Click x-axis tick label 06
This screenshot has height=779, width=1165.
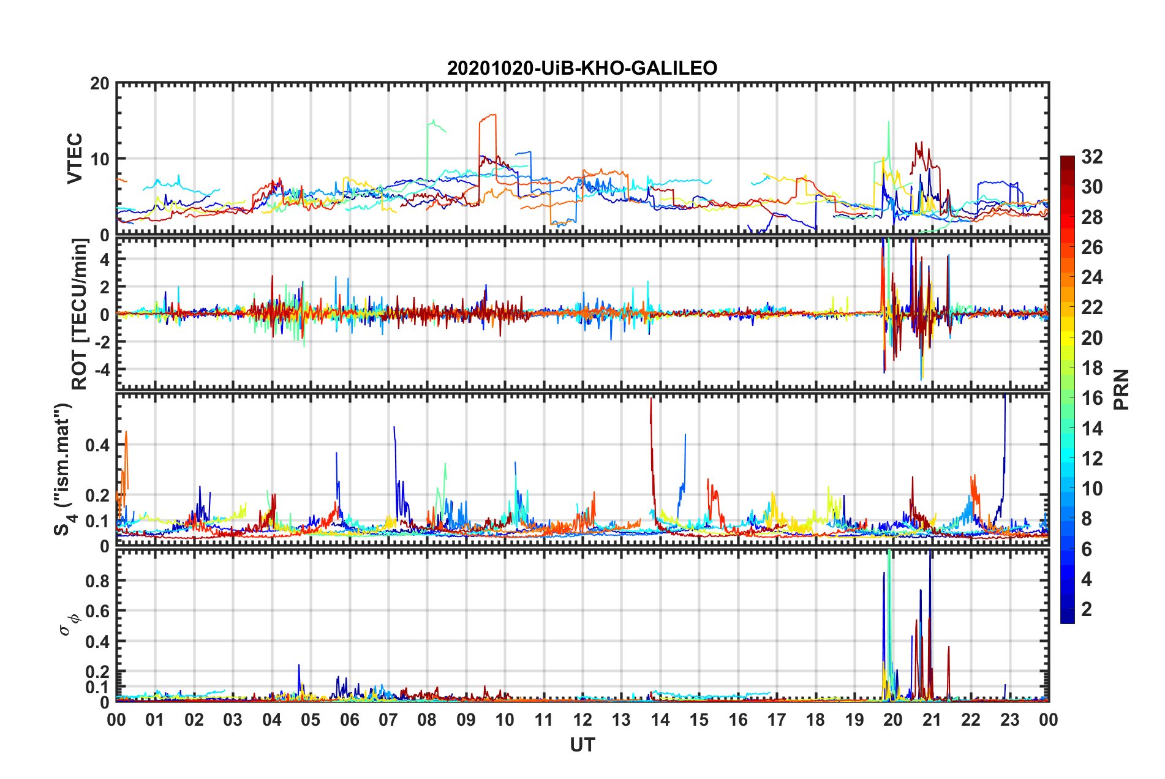tap(349, 720)
